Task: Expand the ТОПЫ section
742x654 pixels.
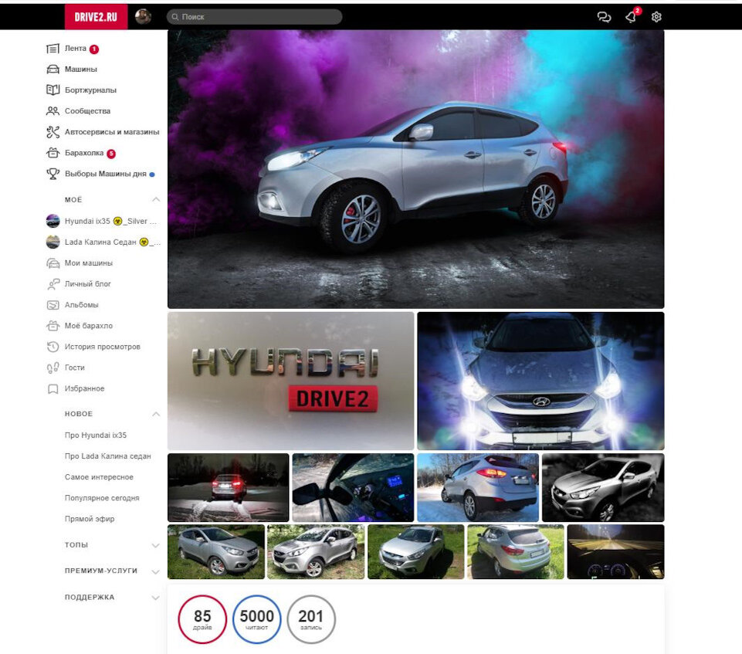Action: point(156,545)
